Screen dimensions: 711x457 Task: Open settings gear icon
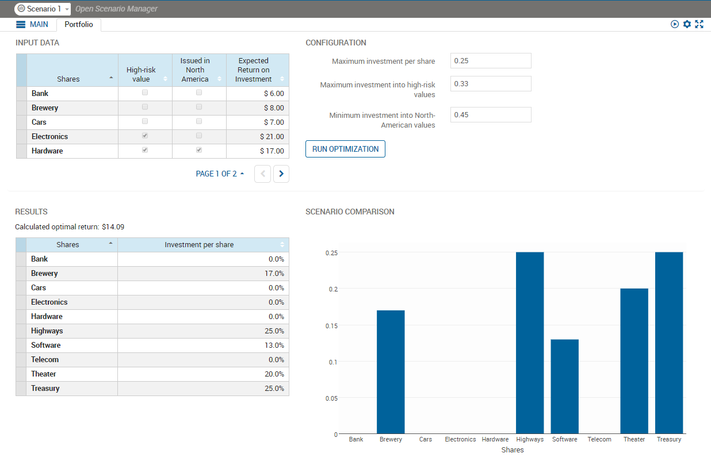pos(687,24)
